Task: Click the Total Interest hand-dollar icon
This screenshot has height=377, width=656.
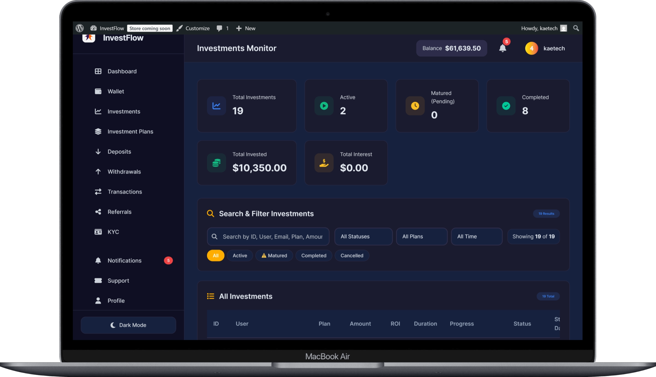Action: pos(324,163)
